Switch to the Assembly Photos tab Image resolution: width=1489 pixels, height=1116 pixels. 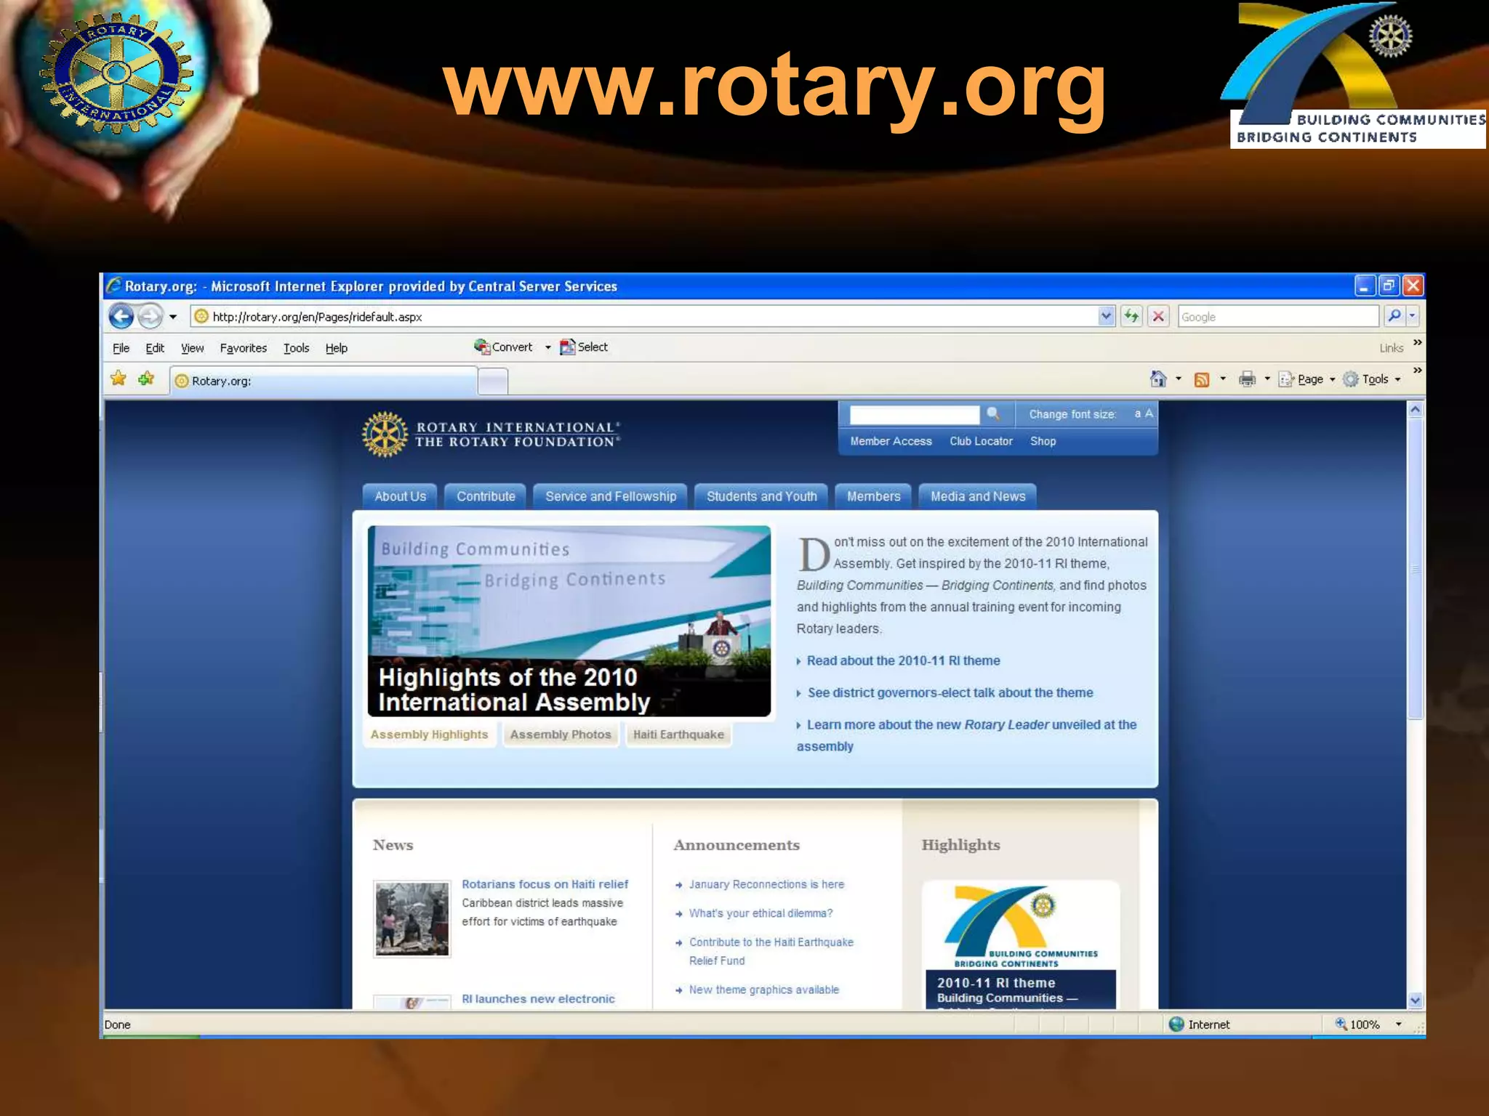560,735
